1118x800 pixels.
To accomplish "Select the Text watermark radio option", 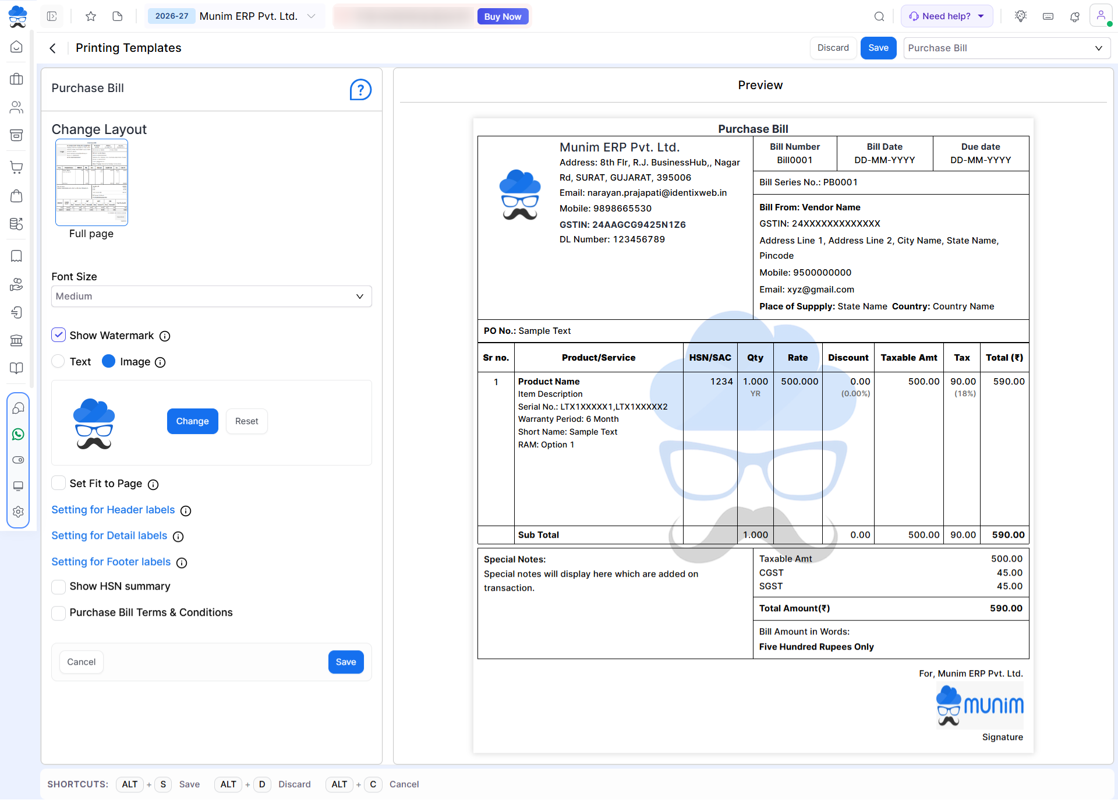I will (58, 361).
